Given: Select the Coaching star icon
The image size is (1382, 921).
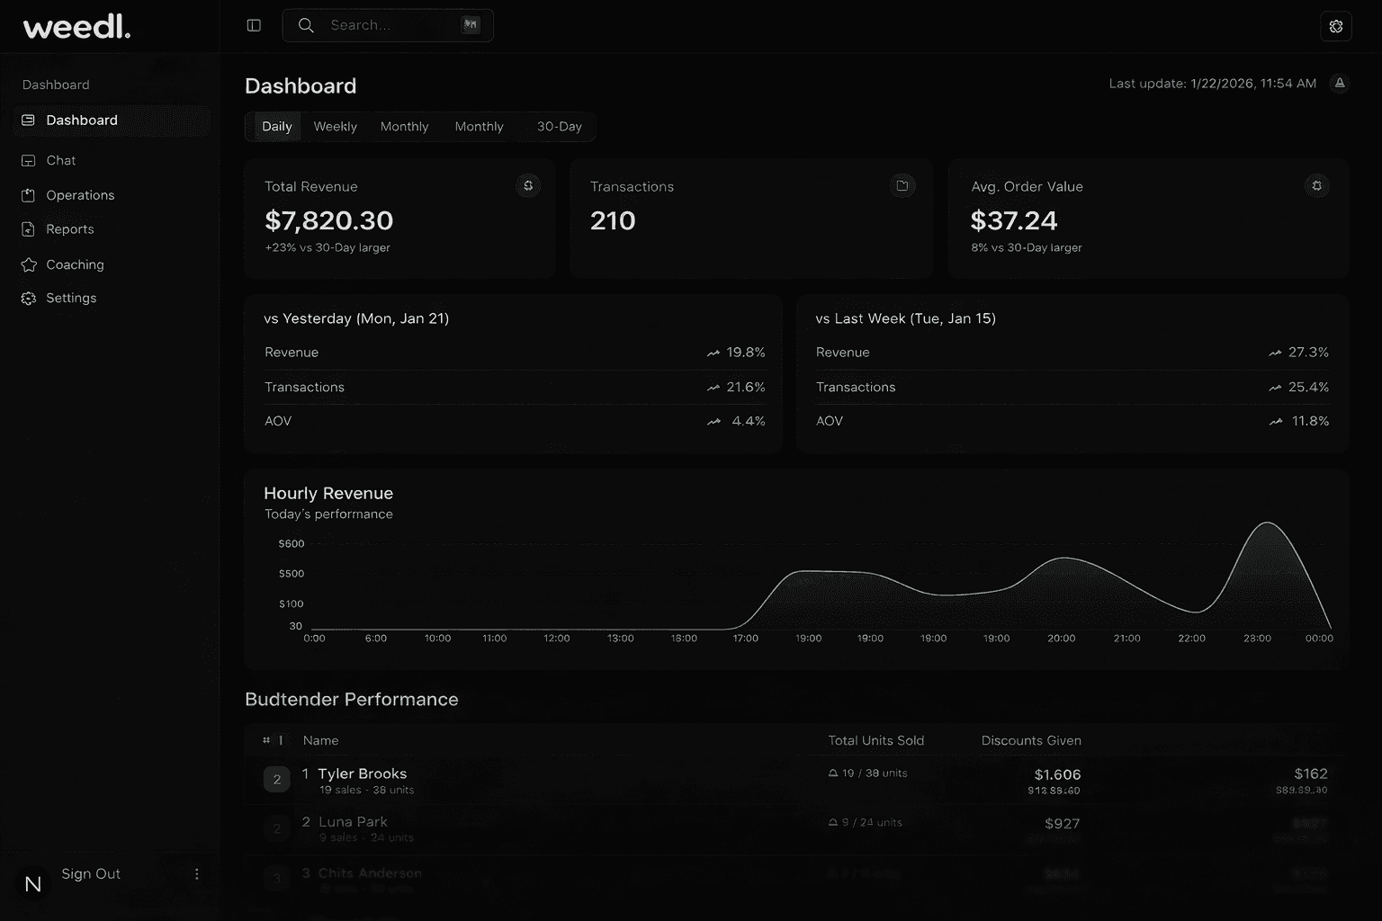Looking at the screenshot, I should [x=29, y=264].
